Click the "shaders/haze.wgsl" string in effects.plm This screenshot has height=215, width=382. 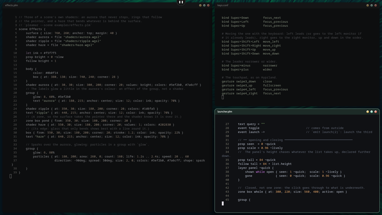coord(77,45)
